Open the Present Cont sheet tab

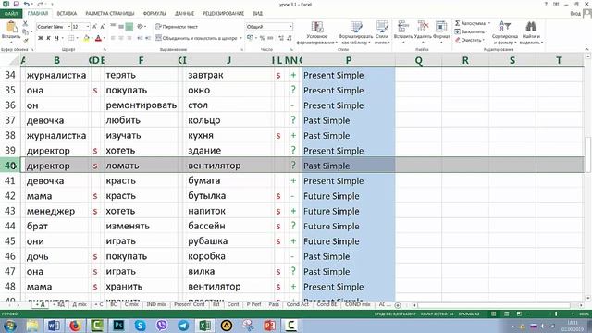coord(189,304)
